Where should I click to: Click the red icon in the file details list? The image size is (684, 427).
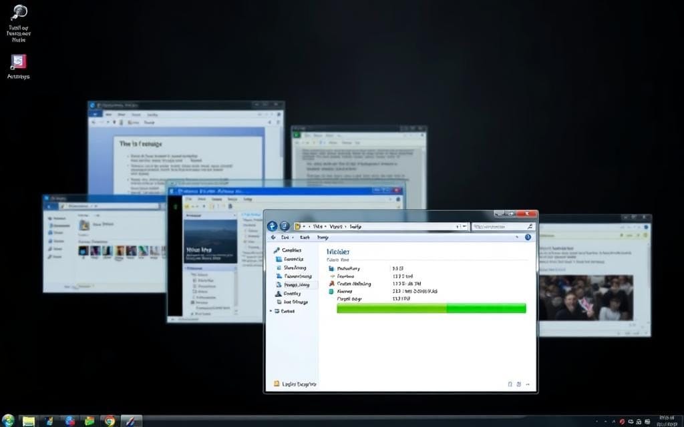(x=330, y=284)
